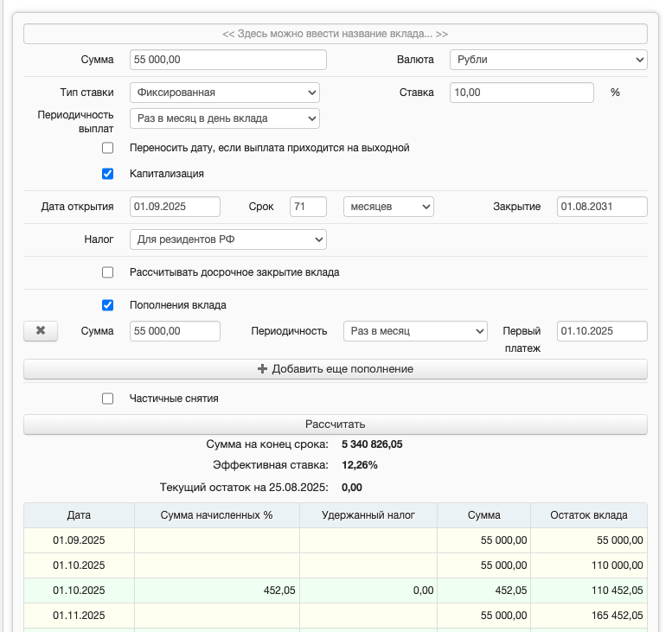Viewport: 672px width, 632px height.
Task: Click the accrued interest cell 452,05
Action: pos(217,591)
